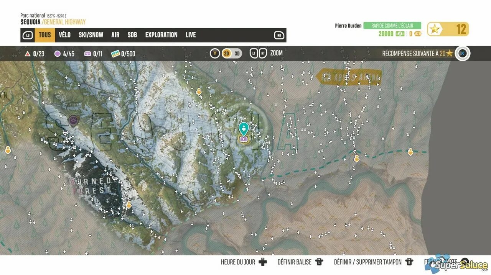The height and width of the screenshot is (275, 491).
Task: Click DÉFINIR BALISE label
Action: [x=295, y=262]
